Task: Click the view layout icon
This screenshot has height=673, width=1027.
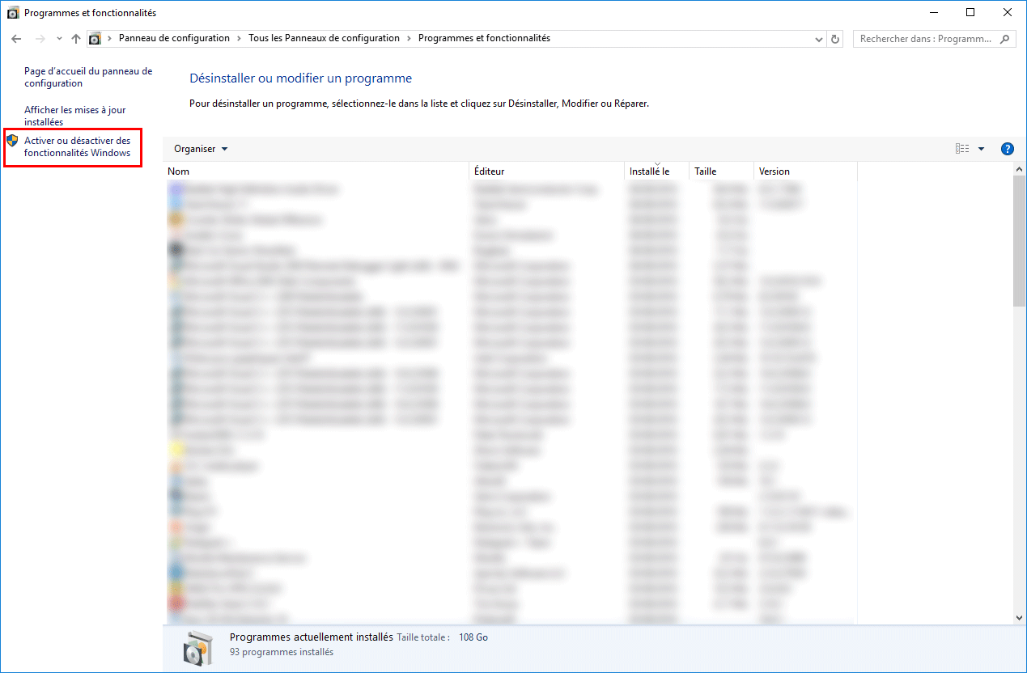Action: [962, 149]
